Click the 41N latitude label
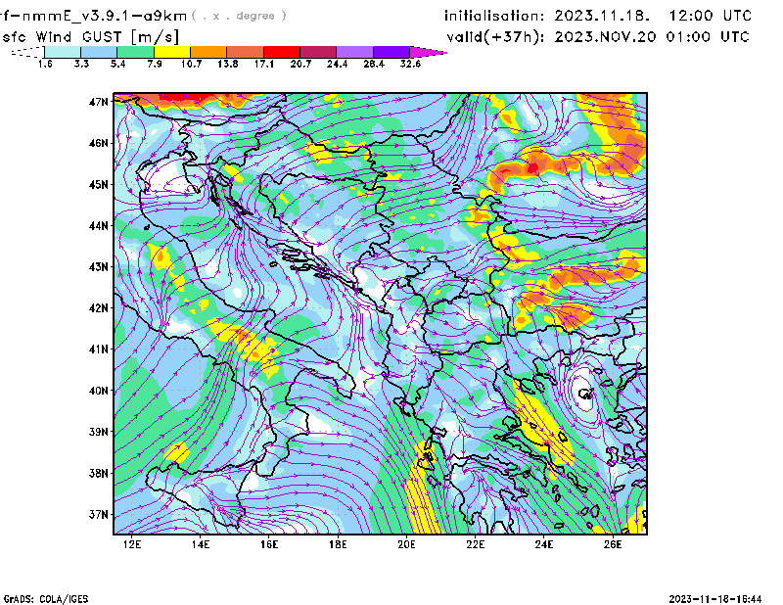The height and width of the screenshot is (605, 783). tap(98, 349)
